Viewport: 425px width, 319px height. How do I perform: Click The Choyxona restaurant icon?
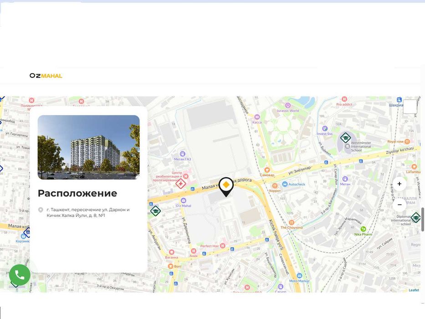292,222
